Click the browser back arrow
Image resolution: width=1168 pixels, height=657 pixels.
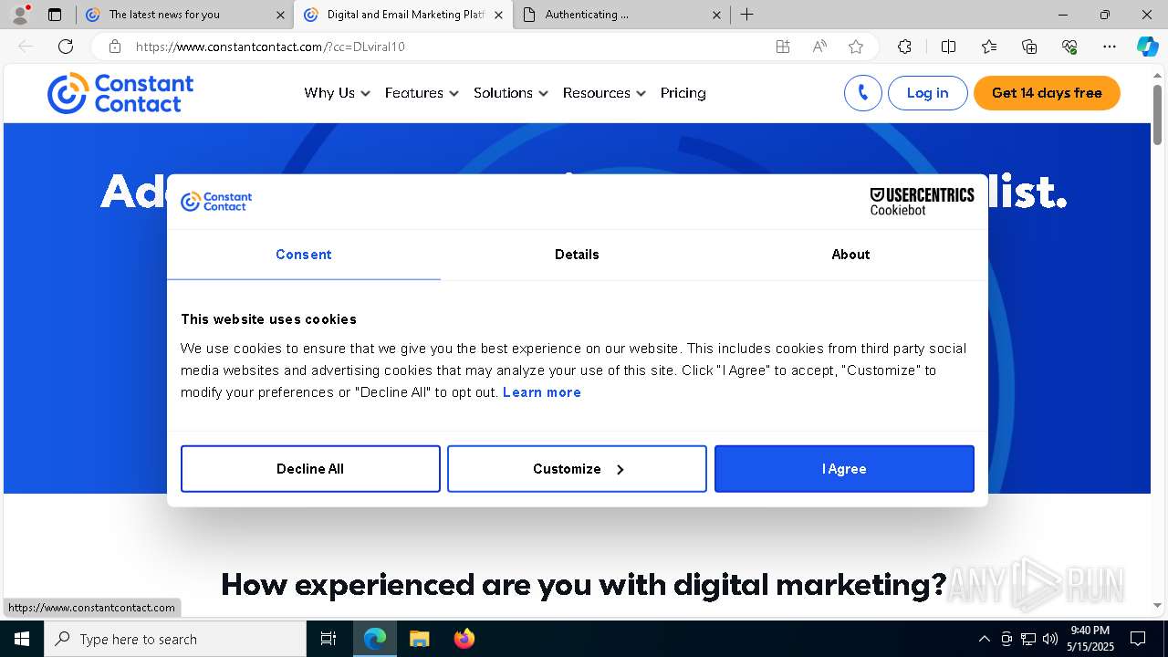point(26,47)
